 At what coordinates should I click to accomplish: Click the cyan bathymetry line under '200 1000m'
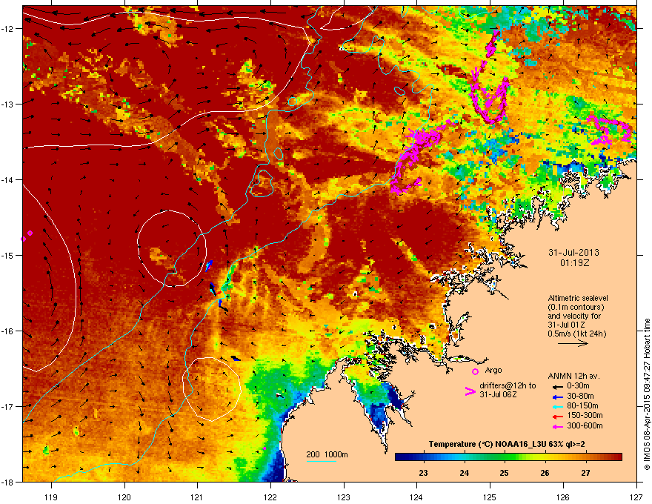coord(322,461)
